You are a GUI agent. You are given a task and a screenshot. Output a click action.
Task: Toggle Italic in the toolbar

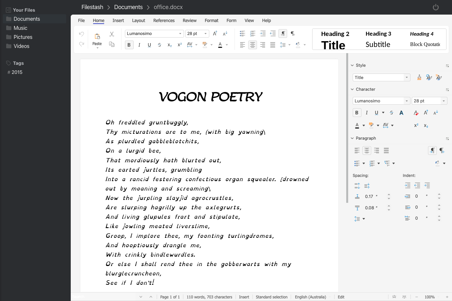pyautogui.click(x=139, y=45)
